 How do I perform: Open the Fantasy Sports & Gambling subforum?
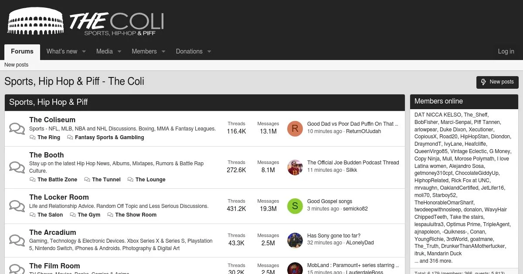coord(109,137)
